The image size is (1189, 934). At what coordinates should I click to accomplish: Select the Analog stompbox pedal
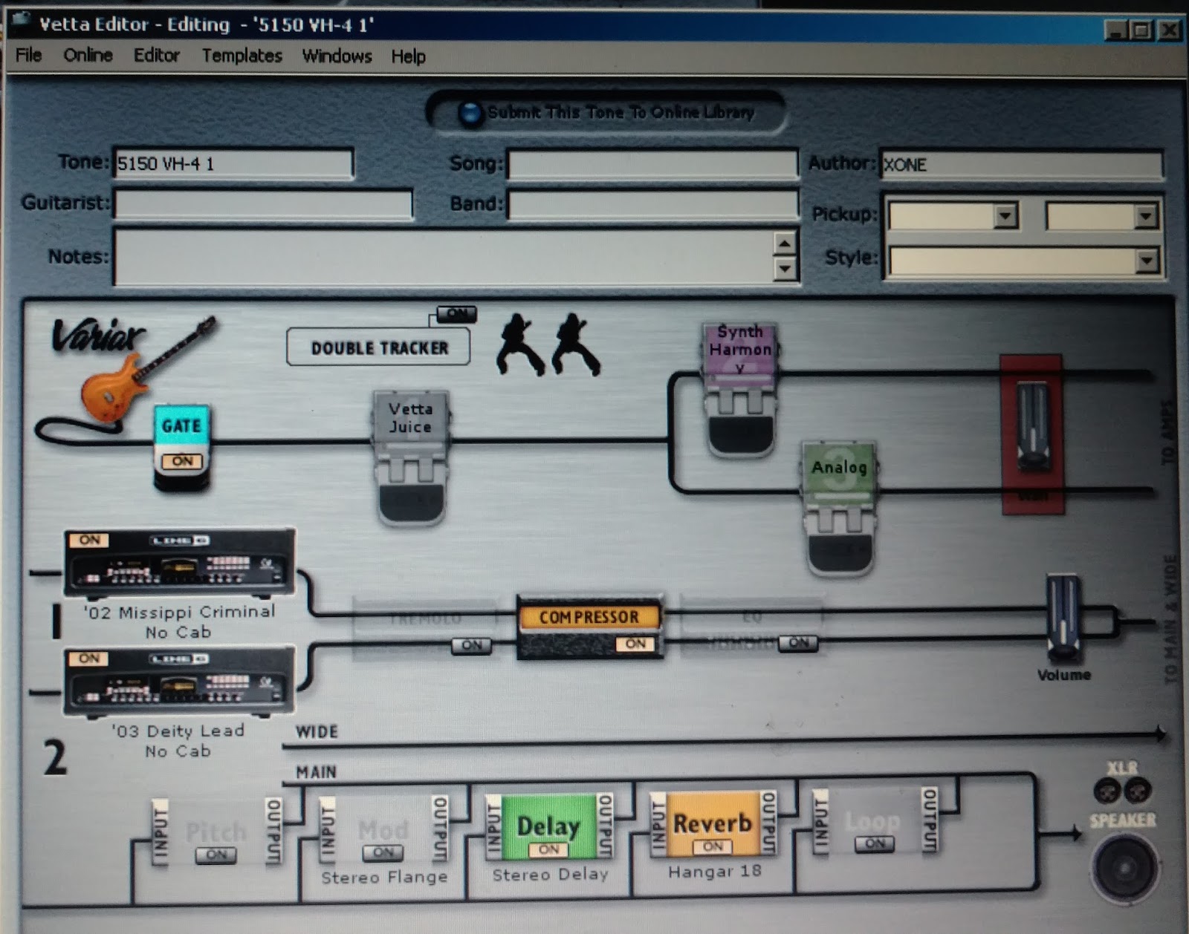[840, 508]
